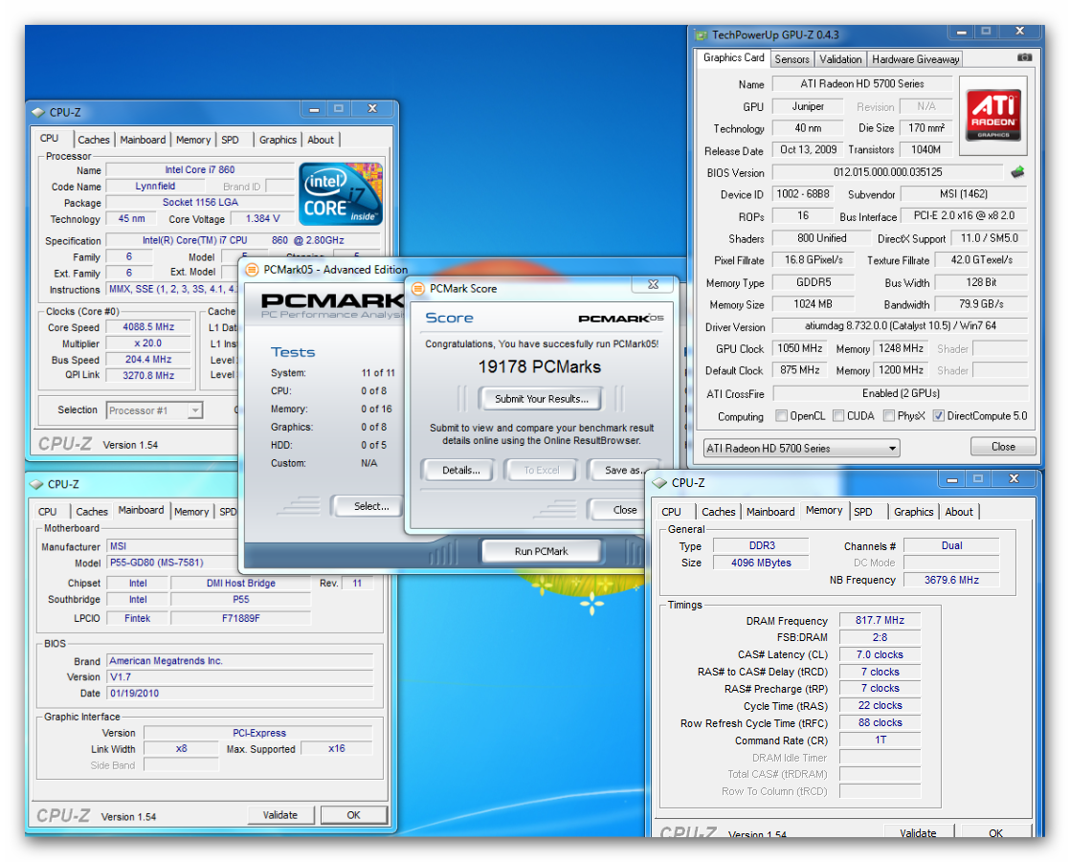Viewport: 1070px width, 862px height.
Task: Click the CPU-Z title icon in Mainboard window
Action: point(36,484)
